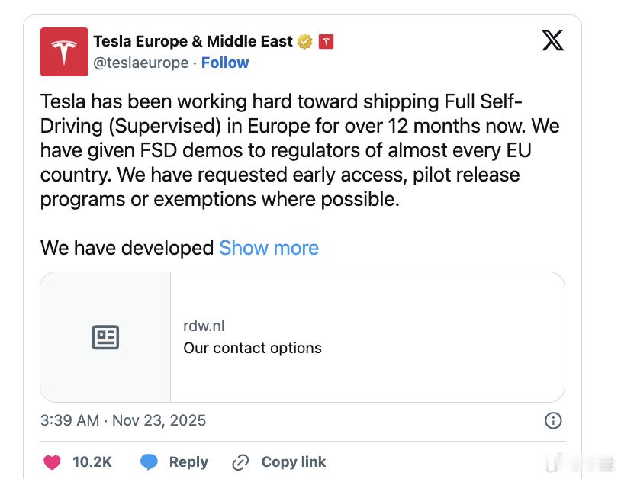Image resolution: width=621 pixels, height=479 pixels.
Task: Click the gold verified badge
Action: [305, 42]
